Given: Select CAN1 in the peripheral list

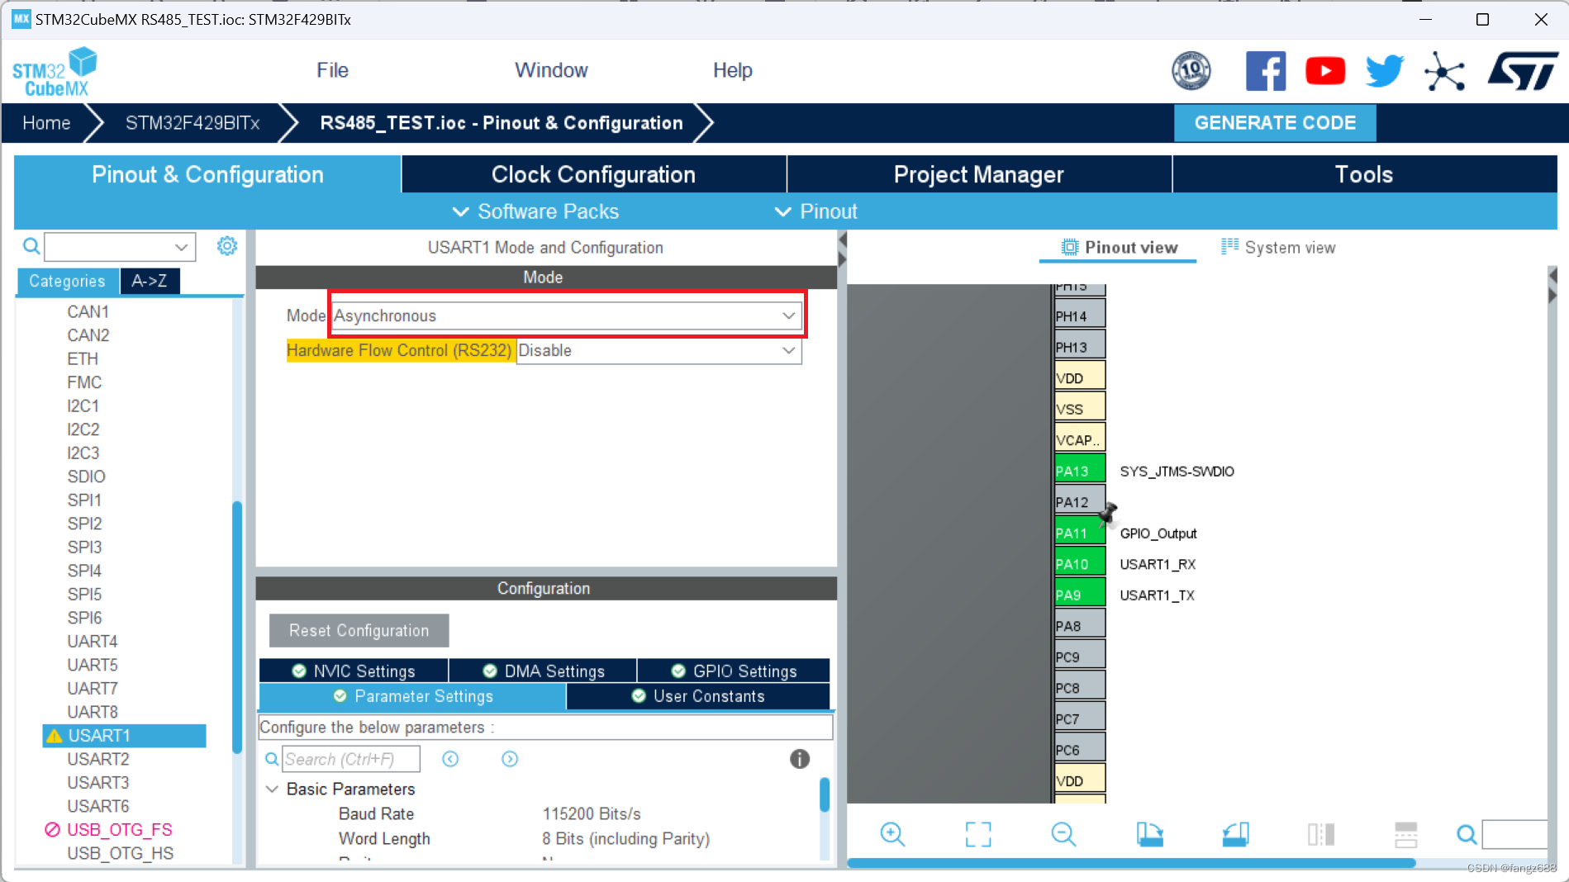Looking at the screenshot, I should pos(88,311).
